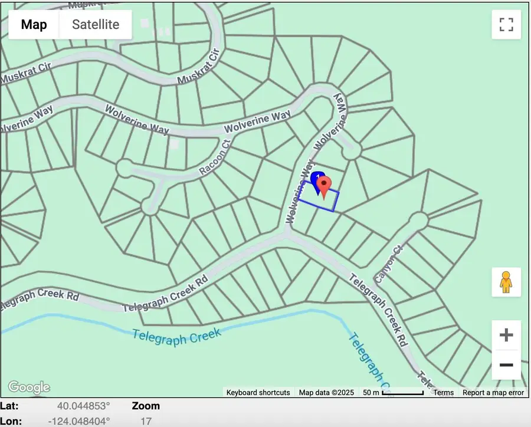Click the Lon: label

click(x=11, y=421)
